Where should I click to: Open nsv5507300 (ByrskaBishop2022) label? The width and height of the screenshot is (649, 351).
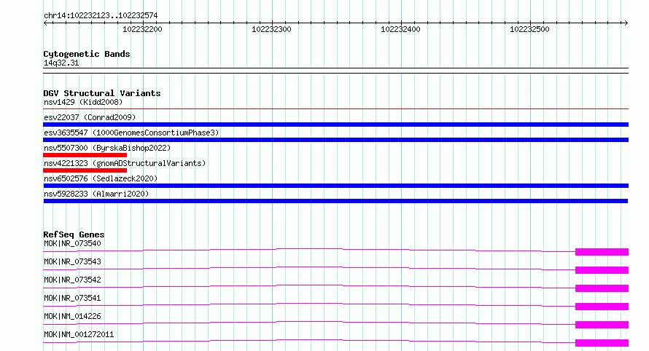click(x=107, y=148)
